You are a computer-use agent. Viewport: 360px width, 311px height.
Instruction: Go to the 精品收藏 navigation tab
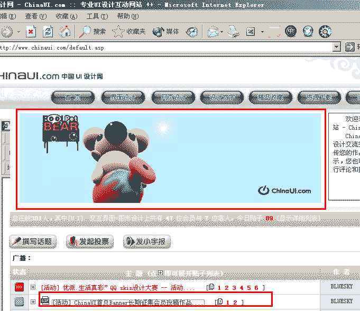[x=271, y=98]
